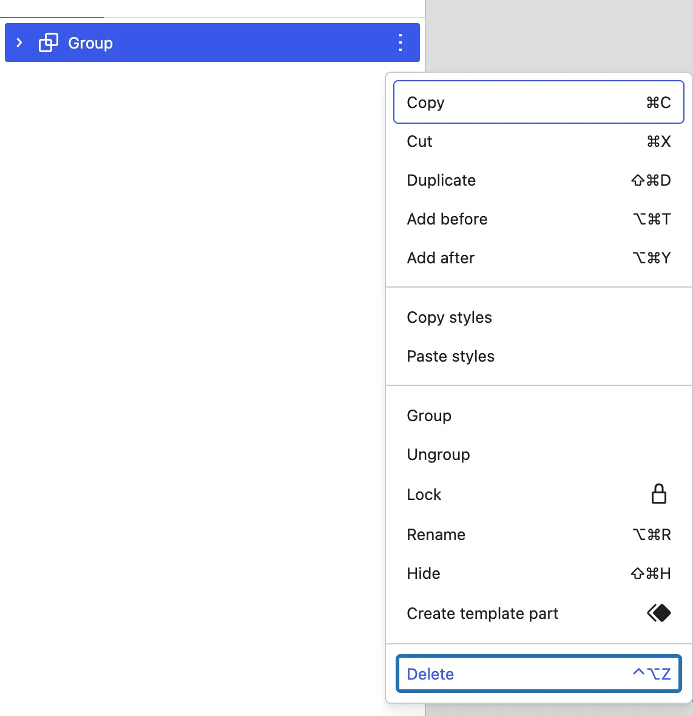Viewport: 693px width, 716px height.
Task: Click the template part diamond icon
Action: (x=659, y=613)
